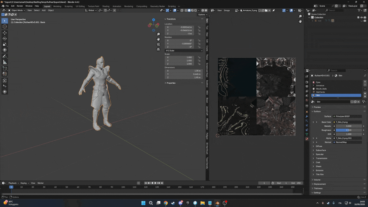Switch perspective/orthographic with the grid icon

[x=158, y=49]
